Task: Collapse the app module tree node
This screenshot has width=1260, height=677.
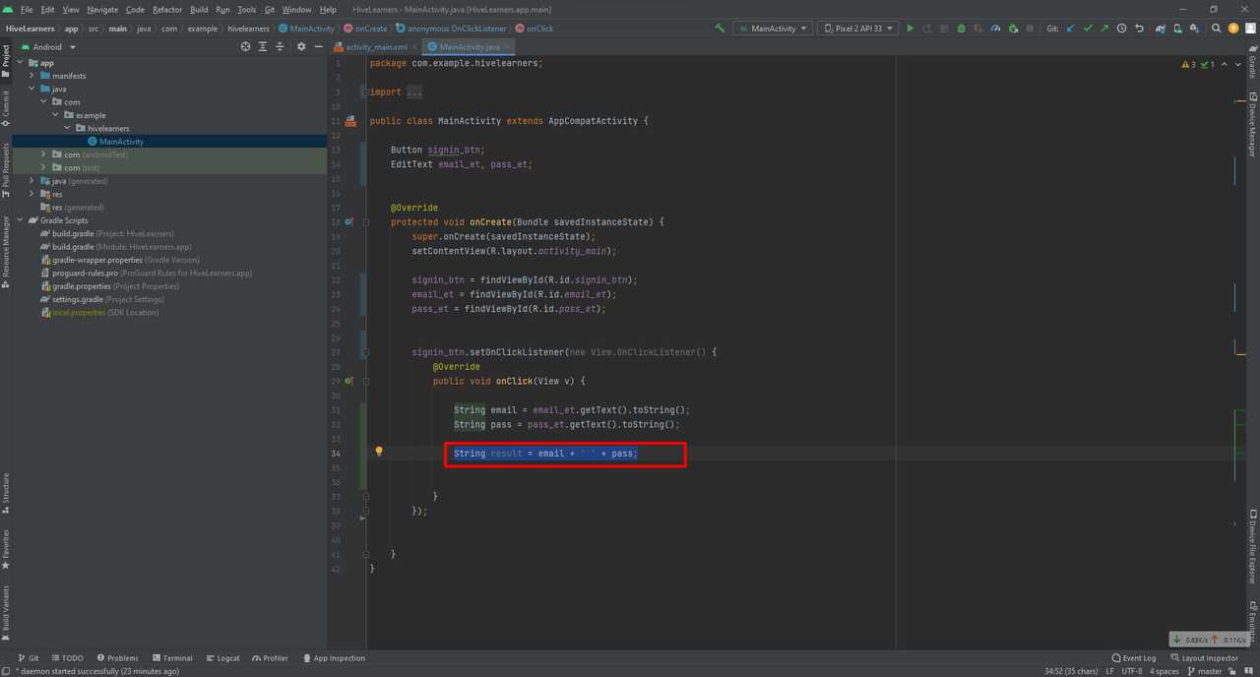Action: (x=20, y=62)
